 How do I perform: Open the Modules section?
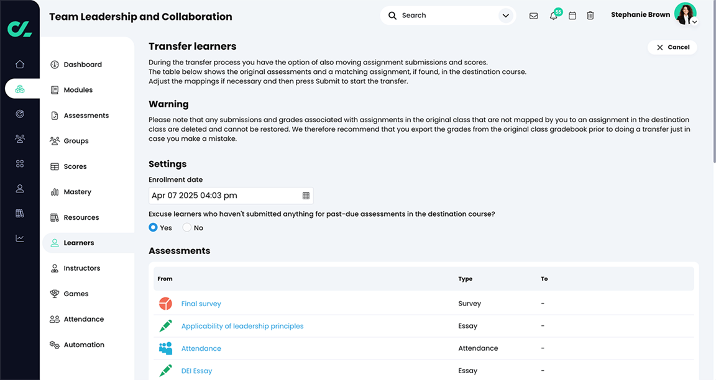coord(78,90)
